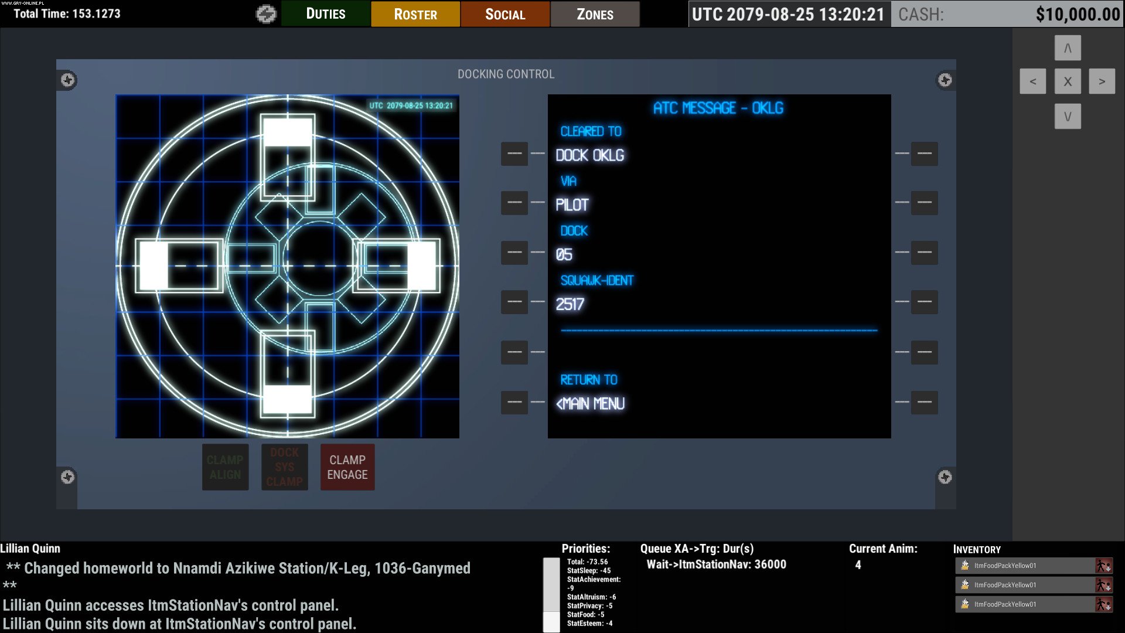Screen dimensions: 1125x633
Task: Switch to the Roster tab
Action: click(415, 13)
